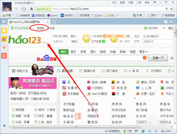Open the 工具 menu
Screen dimensions: 177x134
139,2
